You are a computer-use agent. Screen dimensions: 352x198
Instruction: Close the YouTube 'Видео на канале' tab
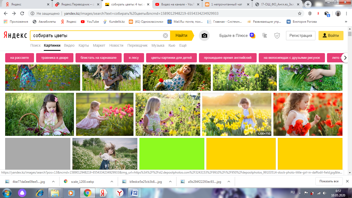pos(198,4)
